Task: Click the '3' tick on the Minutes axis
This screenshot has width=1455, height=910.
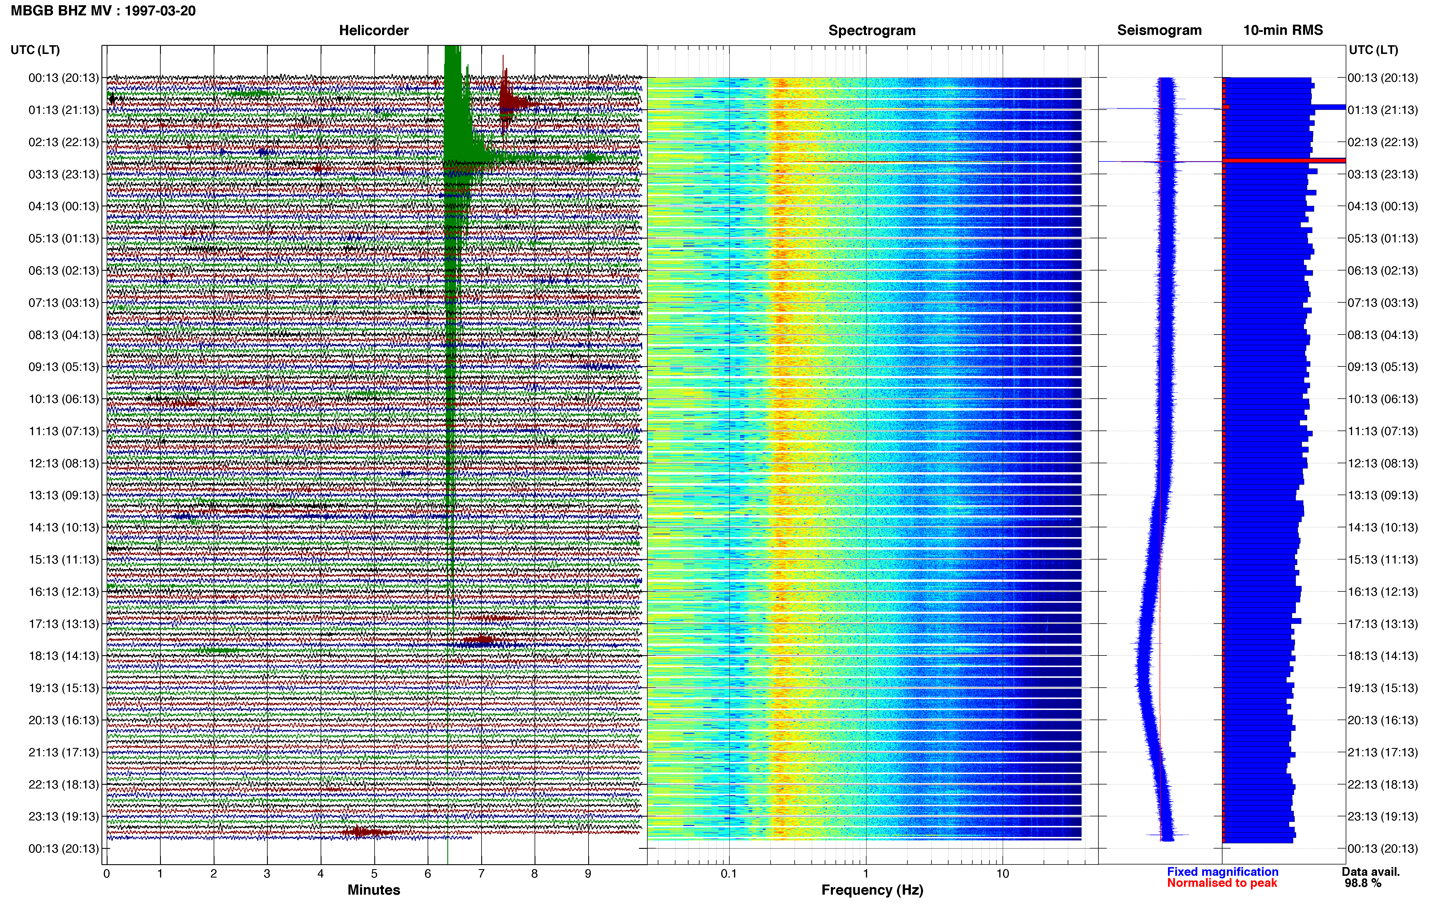Action: pyautogui.click(x=267, y=874)
